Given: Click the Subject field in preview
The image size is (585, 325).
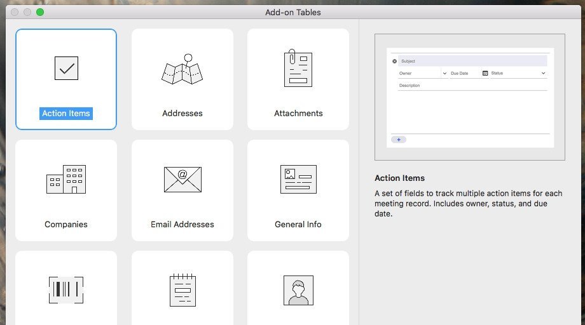Looking at the screenshot, I should [x=472, y=62].
